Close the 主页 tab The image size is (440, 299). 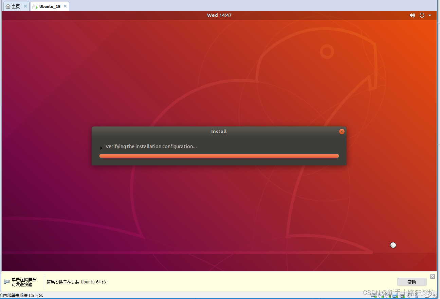pos(25,6)
